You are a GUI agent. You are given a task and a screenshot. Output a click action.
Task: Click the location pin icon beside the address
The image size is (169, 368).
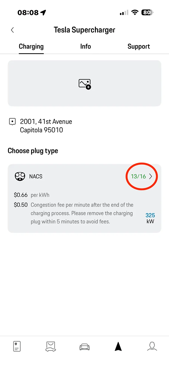click(12, 121)
